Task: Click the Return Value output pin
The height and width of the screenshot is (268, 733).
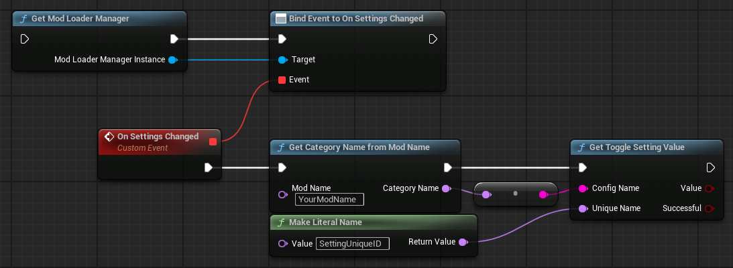Action: (x=463, y=242)
